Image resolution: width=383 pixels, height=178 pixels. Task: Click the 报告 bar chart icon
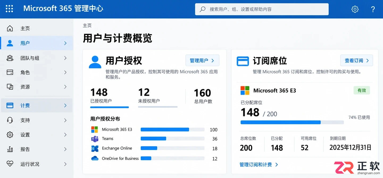[10, 149]
